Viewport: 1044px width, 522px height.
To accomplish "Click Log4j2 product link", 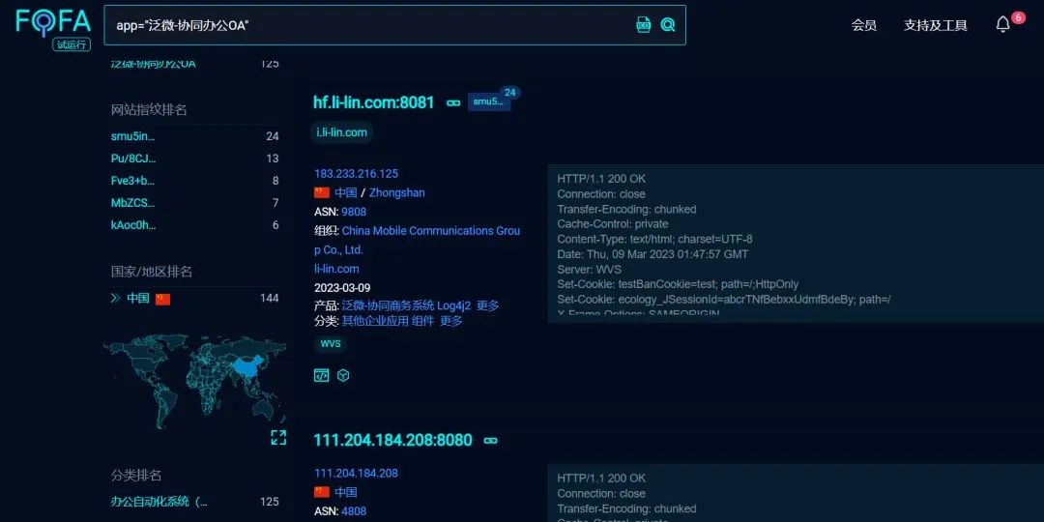I will pyautogui.click(x=454, y=306).
